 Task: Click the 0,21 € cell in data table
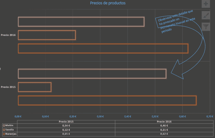[164, 130]
